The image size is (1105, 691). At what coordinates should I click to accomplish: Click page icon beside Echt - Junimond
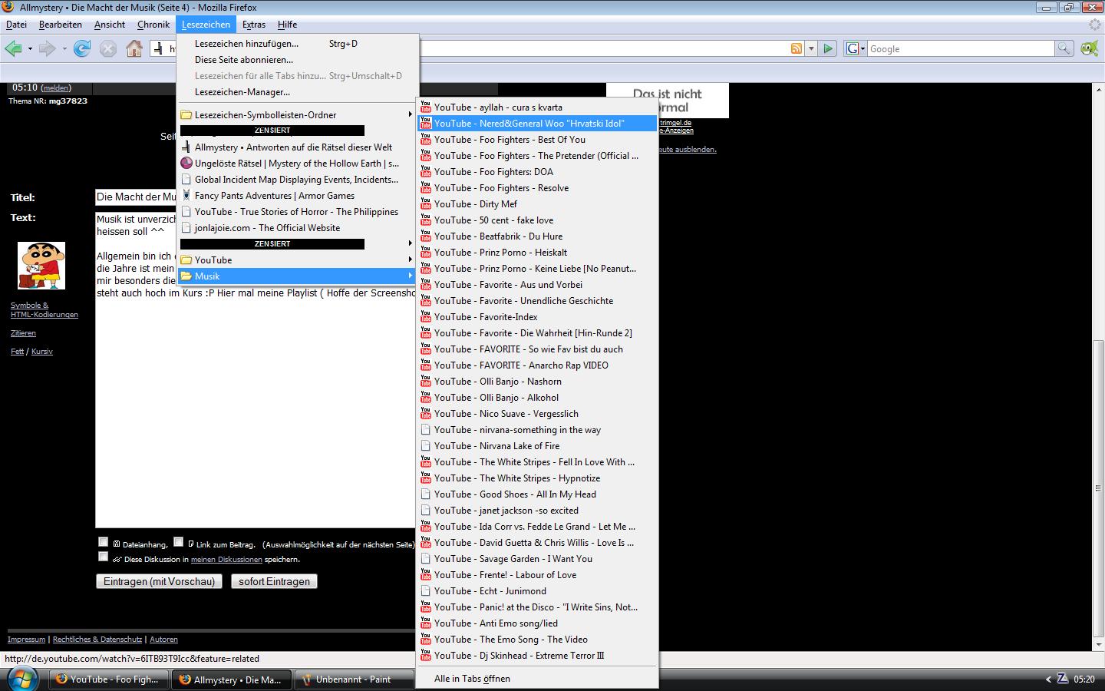coord(426,591)
